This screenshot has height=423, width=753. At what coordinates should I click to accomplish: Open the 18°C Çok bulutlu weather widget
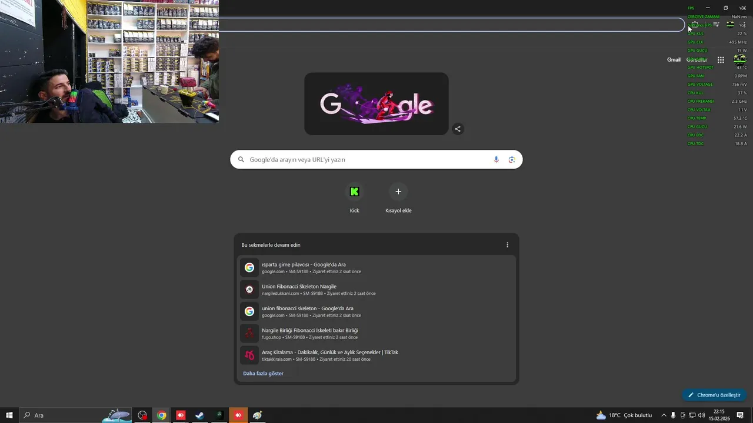click(x=624, y=415)
